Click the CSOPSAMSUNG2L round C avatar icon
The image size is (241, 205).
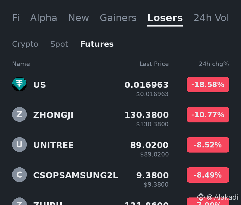pyautogui.click(x=19, y=175)
